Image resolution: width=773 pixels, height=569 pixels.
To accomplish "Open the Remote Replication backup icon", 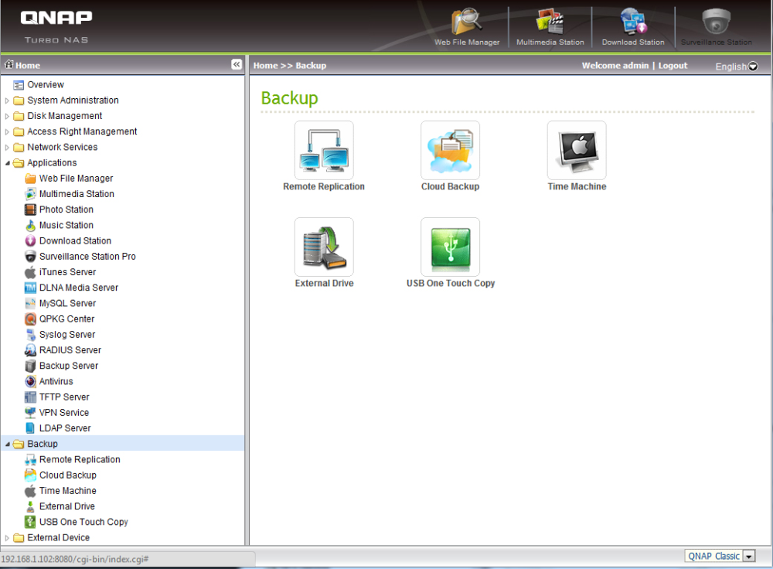I will coord(324,151).
